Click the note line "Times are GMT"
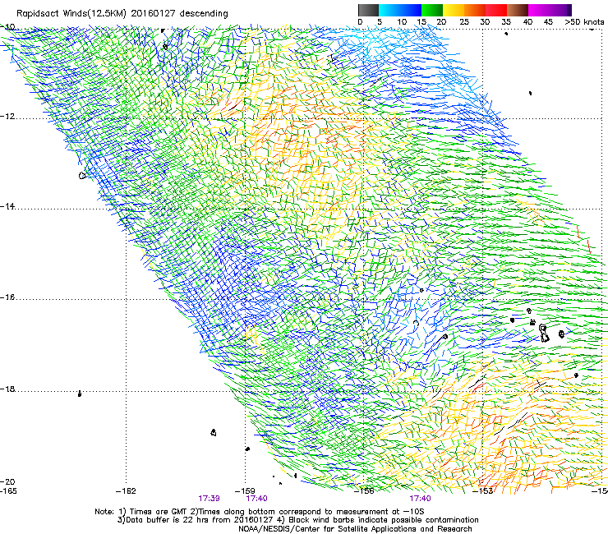Screen dimensions: 608x534 (x=159, y=512)
